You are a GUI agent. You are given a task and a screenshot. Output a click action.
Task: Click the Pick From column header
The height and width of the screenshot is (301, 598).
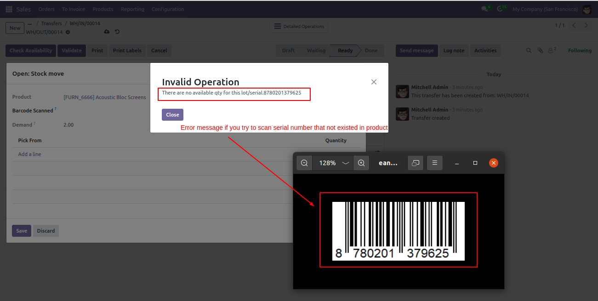[x=30, y=140]
